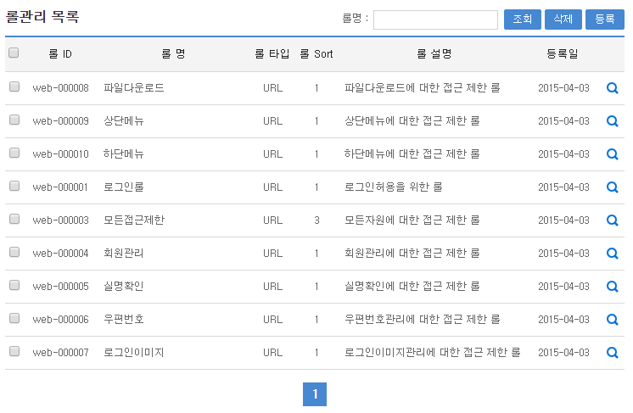Viewport: 633px width, 413px height.
Task: Open details icon for web-000009 상단메뉴
Action: point(612,121)
